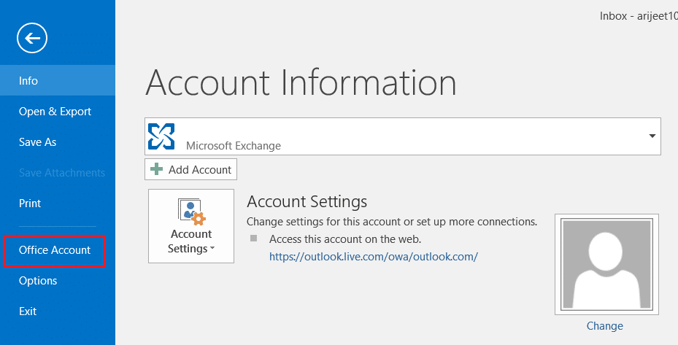Click the Microsoft Exchange logo icon
Image resolution: width=678 pixels, height=345 pixels.
[162, 136]
